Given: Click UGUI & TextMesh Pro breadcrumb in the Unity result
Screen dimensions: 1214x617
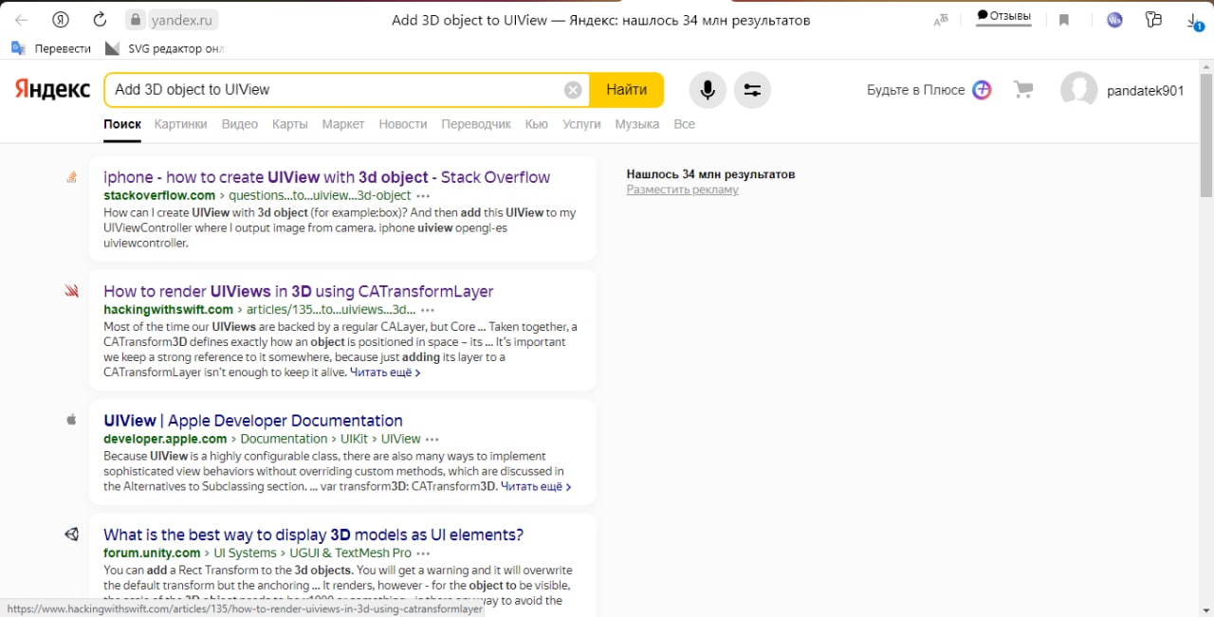Looking at the screenshot, I should pos(351,553).
